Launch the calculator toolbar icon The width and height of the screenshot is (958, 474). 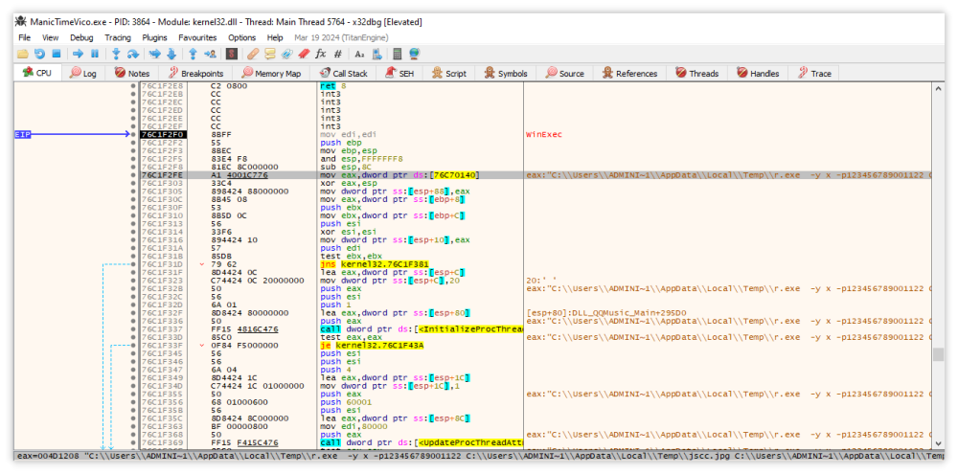click(397, 54)
